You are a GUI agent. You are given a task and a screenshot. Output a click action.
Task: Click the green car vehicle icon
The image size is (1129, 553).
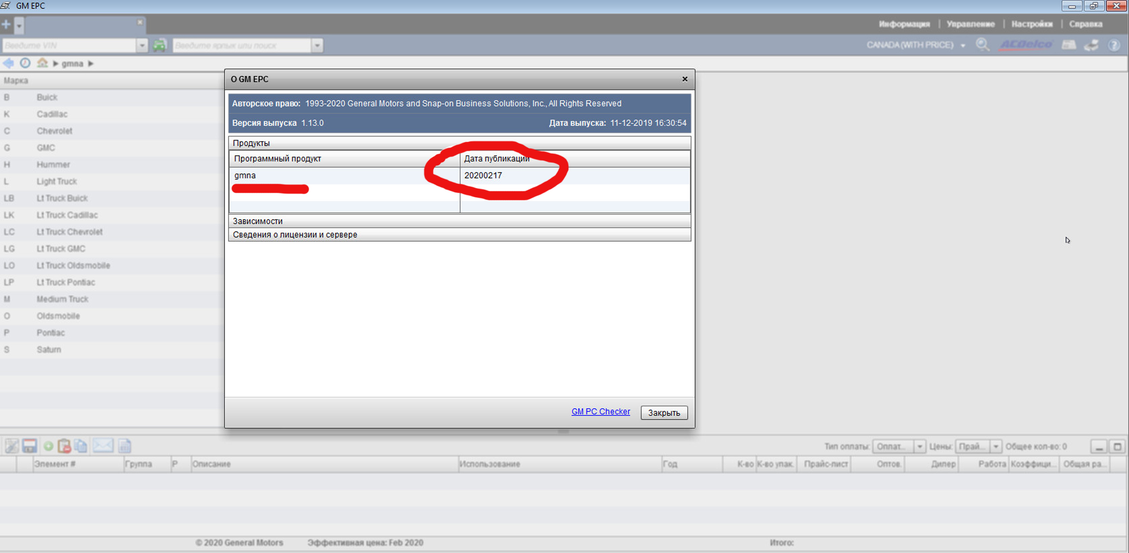pos(159,45)
